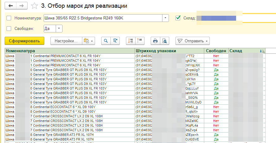The width and height of the screenshot is (276, 143).
Task: Select barcode cell ending with KqPL4a
Action: tap(169, 125)
